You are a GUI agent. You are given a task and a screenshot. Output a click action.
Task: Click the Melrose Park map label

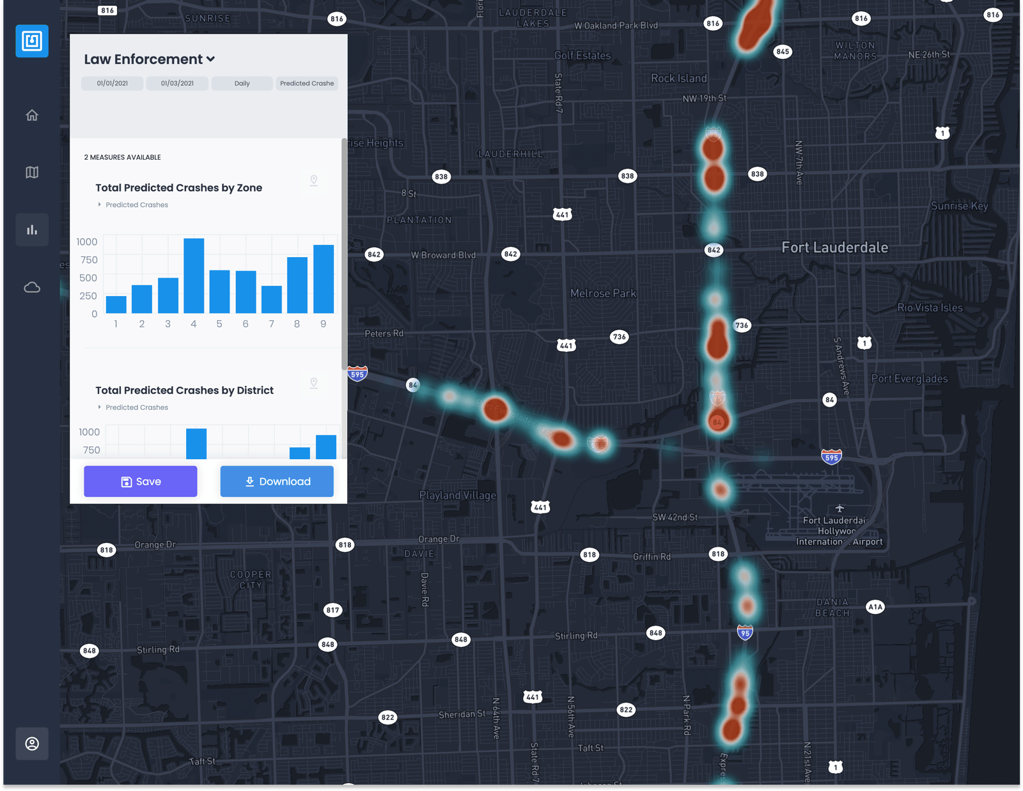(603, 294)
